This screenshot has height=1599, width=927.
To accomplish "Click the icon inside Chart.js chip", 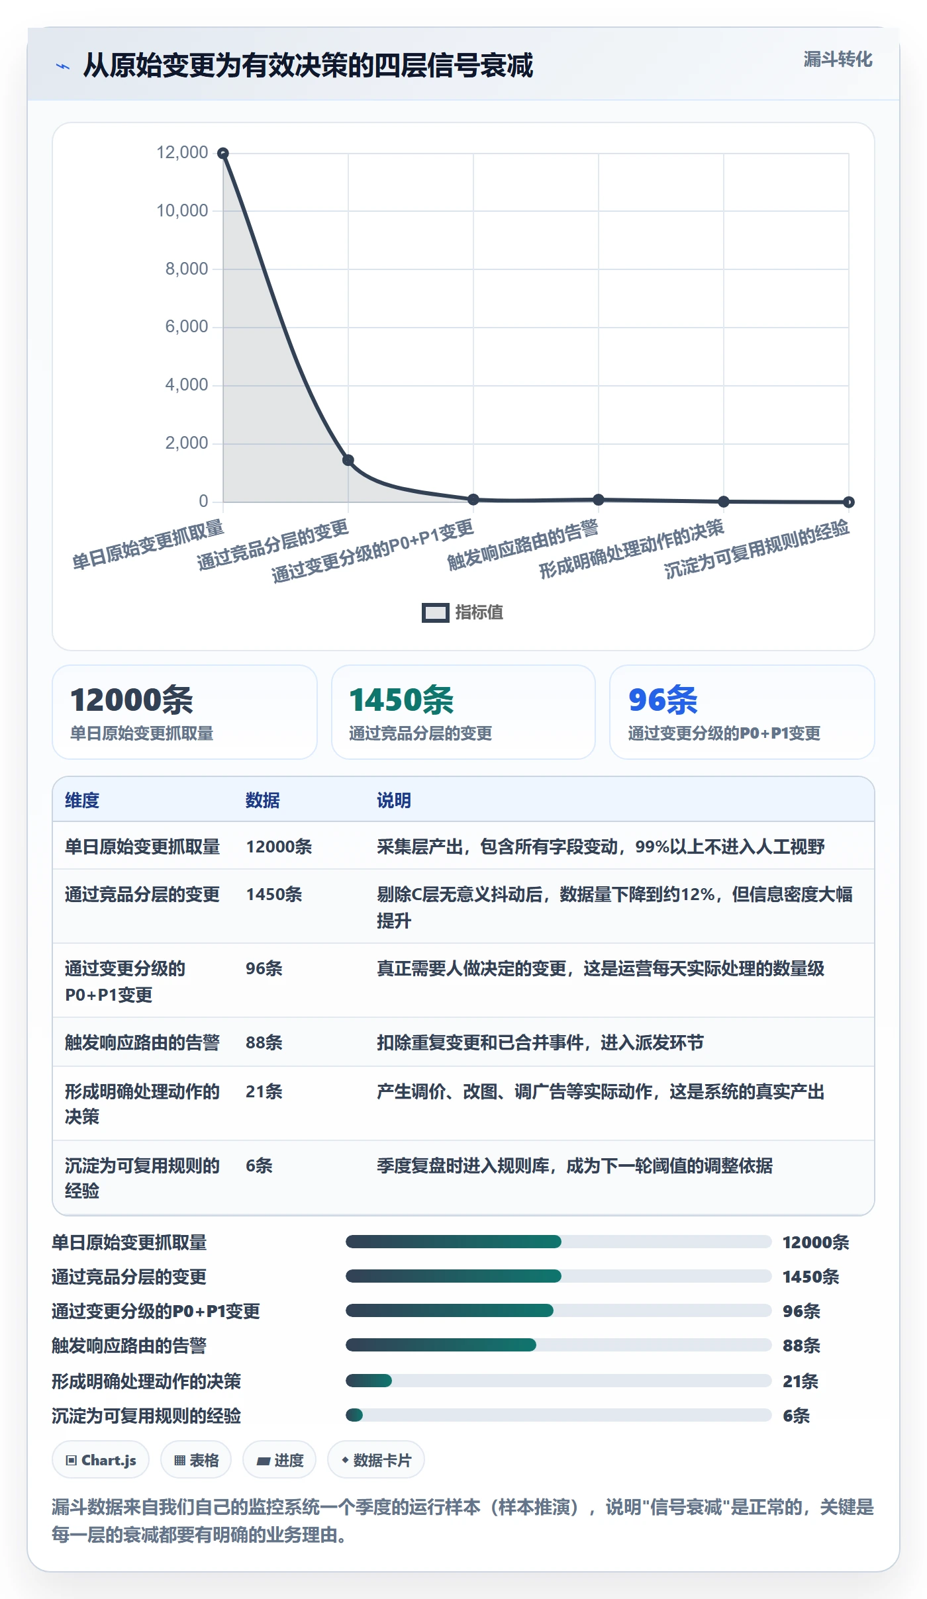I will click(x=72, y=1460).
